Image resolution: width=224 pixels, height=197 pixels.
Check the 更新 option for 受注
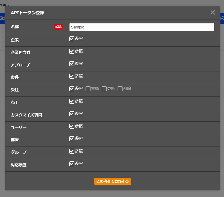point(104,88)
